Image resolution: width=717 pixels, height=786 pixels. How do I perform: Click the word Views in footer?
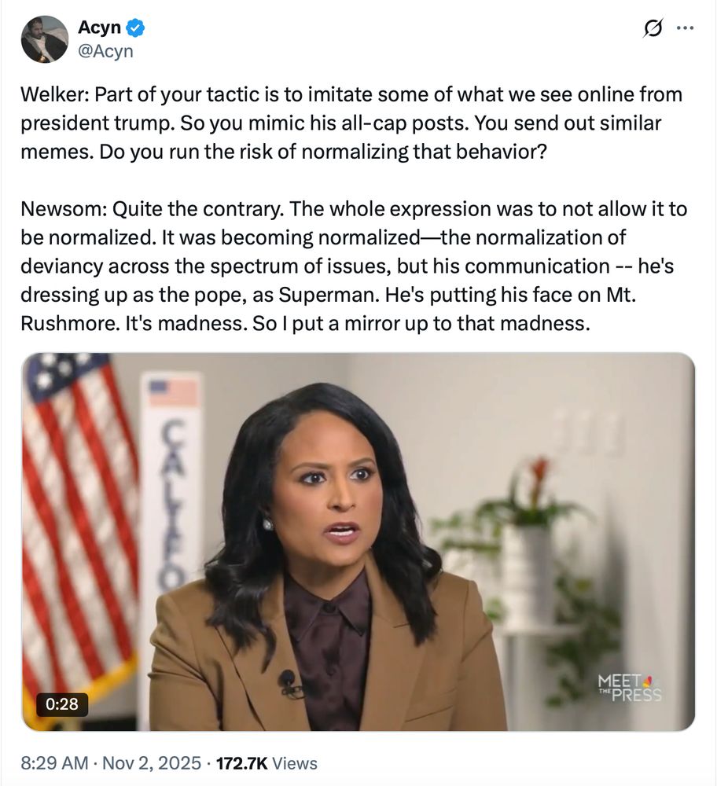pyautogui.click(x=296, y=763)
